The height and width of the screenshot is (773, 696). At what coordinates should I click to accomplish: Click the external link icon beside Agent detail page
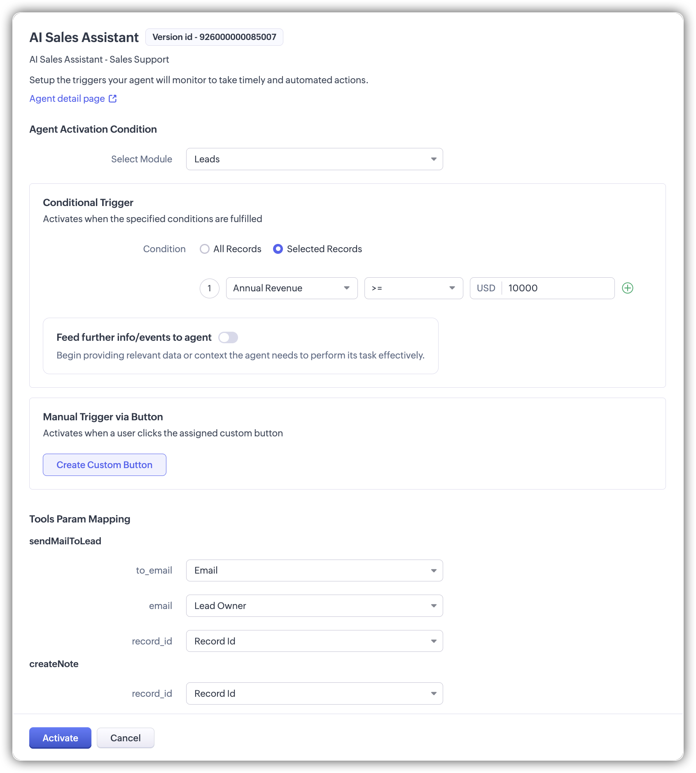[x=112, y=98]
